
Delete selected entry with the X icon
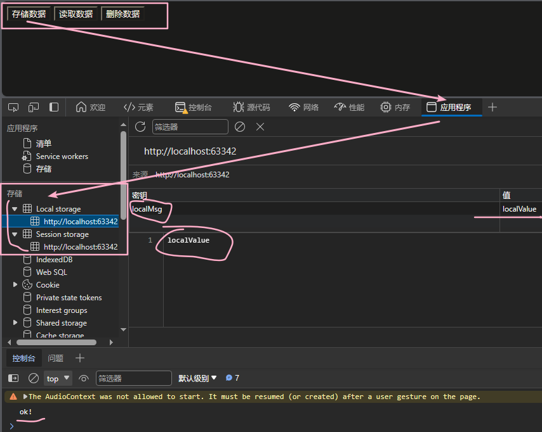pos(260,127)
